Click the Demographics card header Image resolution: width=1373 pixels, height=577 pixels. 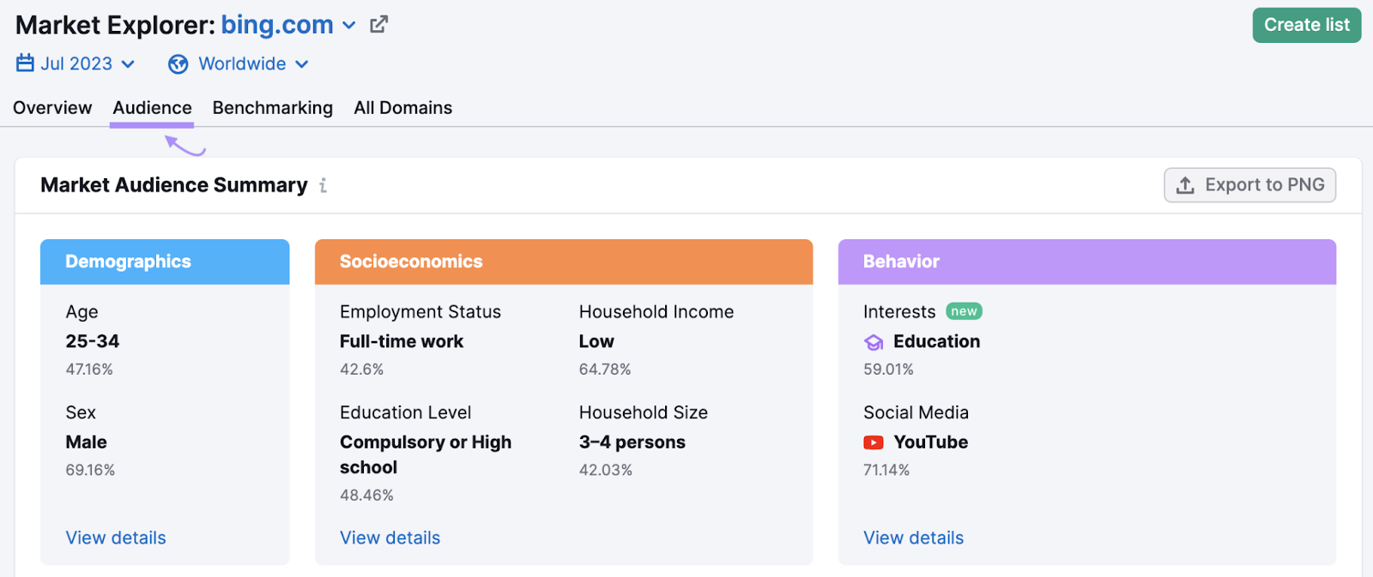[x=165, y=261]
